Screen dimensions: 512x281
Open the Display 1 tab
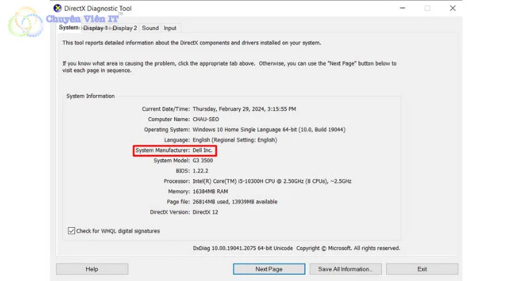point(94,28)
